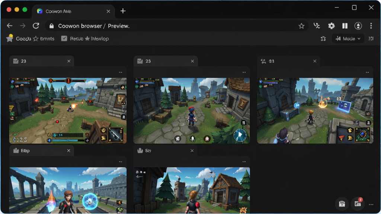Open the Bmnts bookmark
This screenshot has width=381, height=214.
coord(44,39)
